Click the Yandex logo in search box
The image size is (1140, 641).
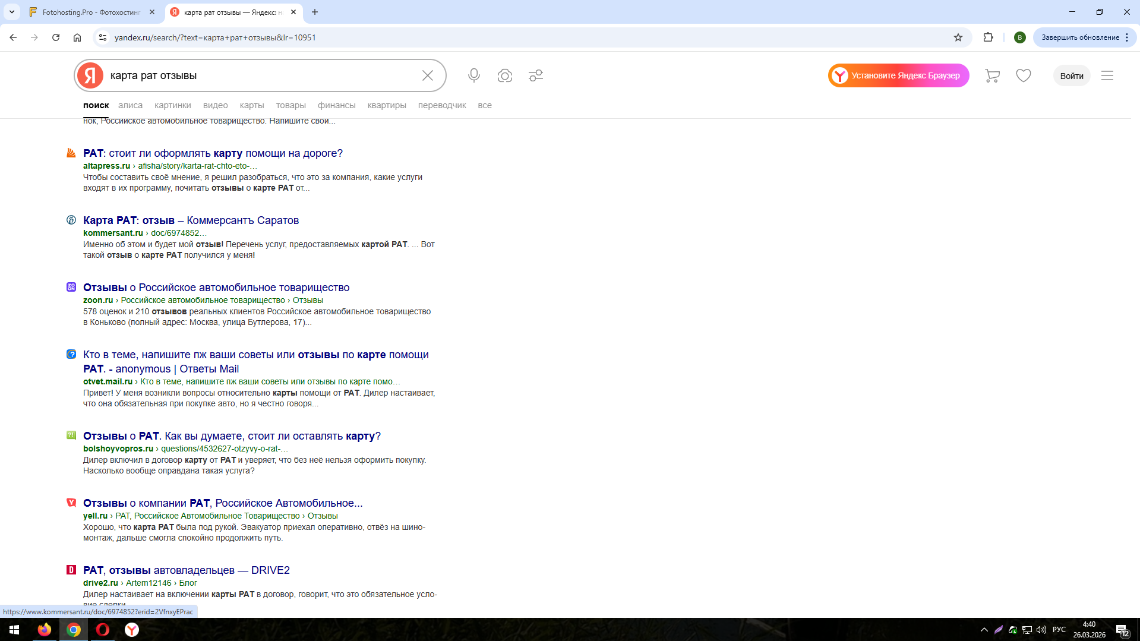(x=90, y=75)
